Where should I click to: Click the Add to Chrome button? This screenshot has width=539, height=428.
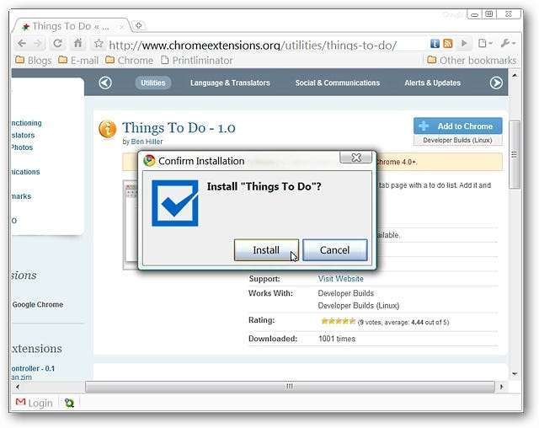[458, 126]
